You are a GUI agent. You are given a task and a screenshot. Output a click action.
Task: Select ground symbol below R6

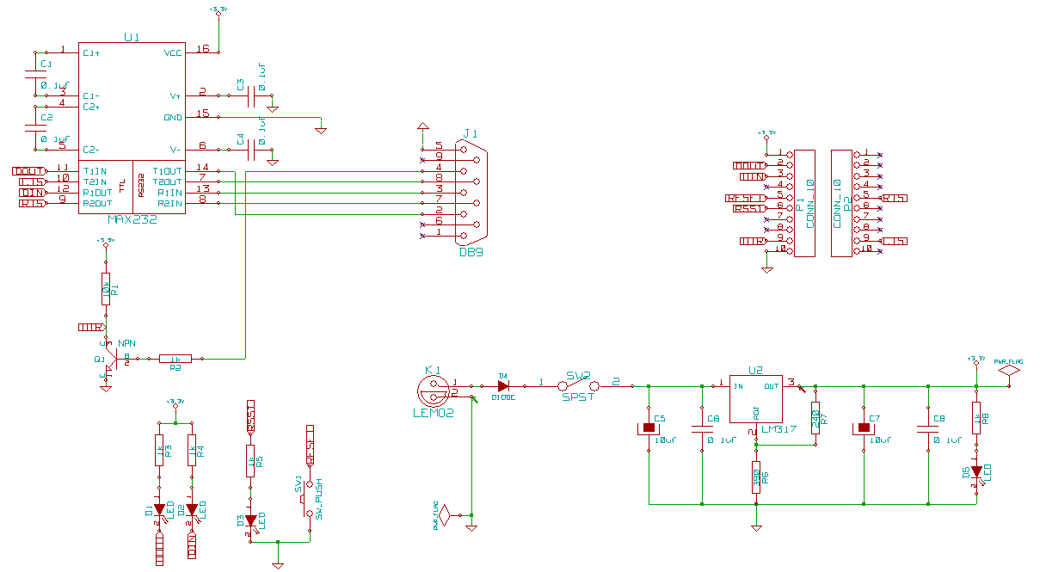tap(756, 526)
